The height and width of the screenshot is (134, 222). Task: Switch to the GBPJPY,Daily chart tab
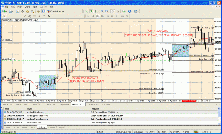(x=22, y=104)
